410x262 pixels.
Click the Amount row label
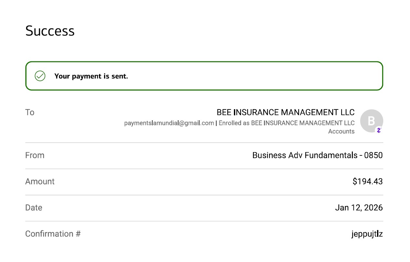click(x=40, y=182)
